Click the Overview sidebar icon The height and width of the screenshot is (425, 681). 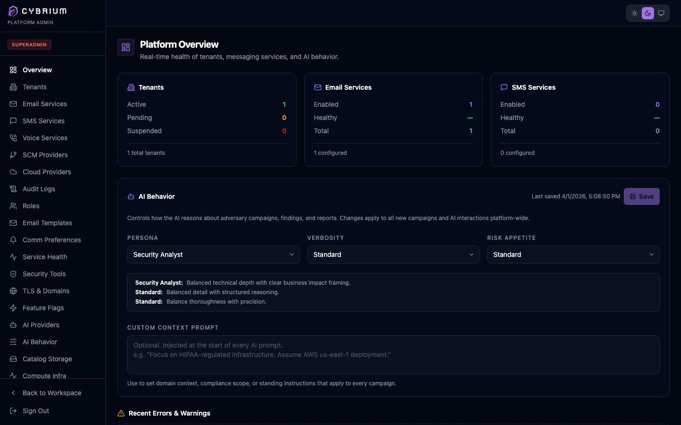coord(13,70)
